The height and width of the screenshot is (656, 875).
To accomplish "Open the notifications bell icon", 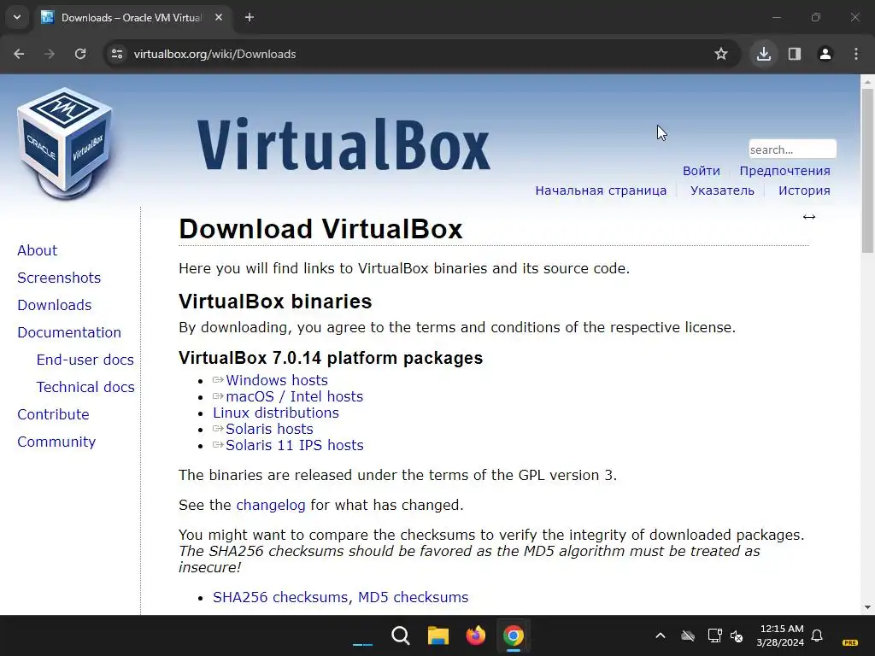I will (x=817, y=635).
